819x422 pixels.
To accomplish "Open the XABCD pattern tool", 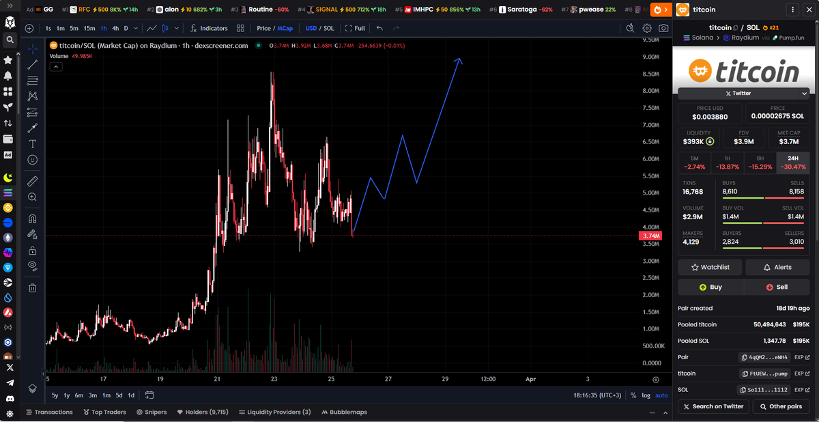I will (x=32, y=96).
